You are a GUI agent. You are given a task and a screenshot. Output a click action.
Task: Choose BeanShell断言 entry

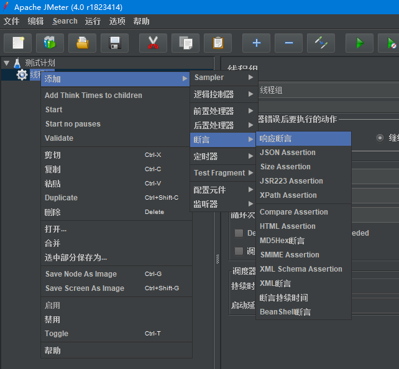click(303, 311)
